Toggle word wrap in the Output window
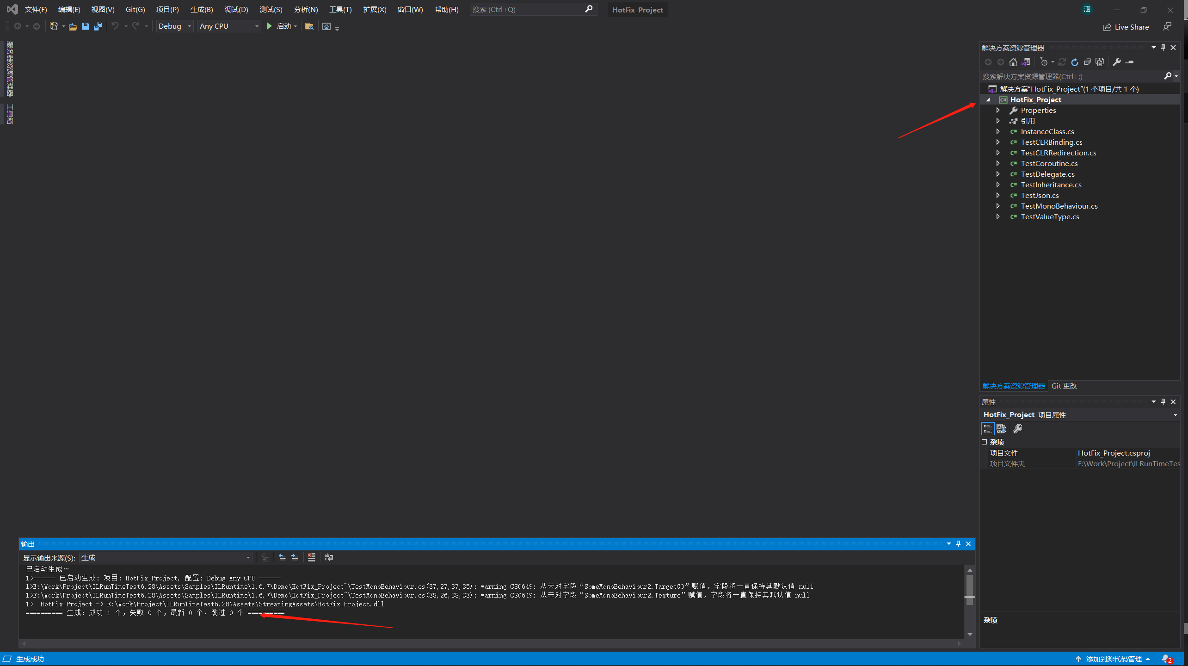 point(328,557)
